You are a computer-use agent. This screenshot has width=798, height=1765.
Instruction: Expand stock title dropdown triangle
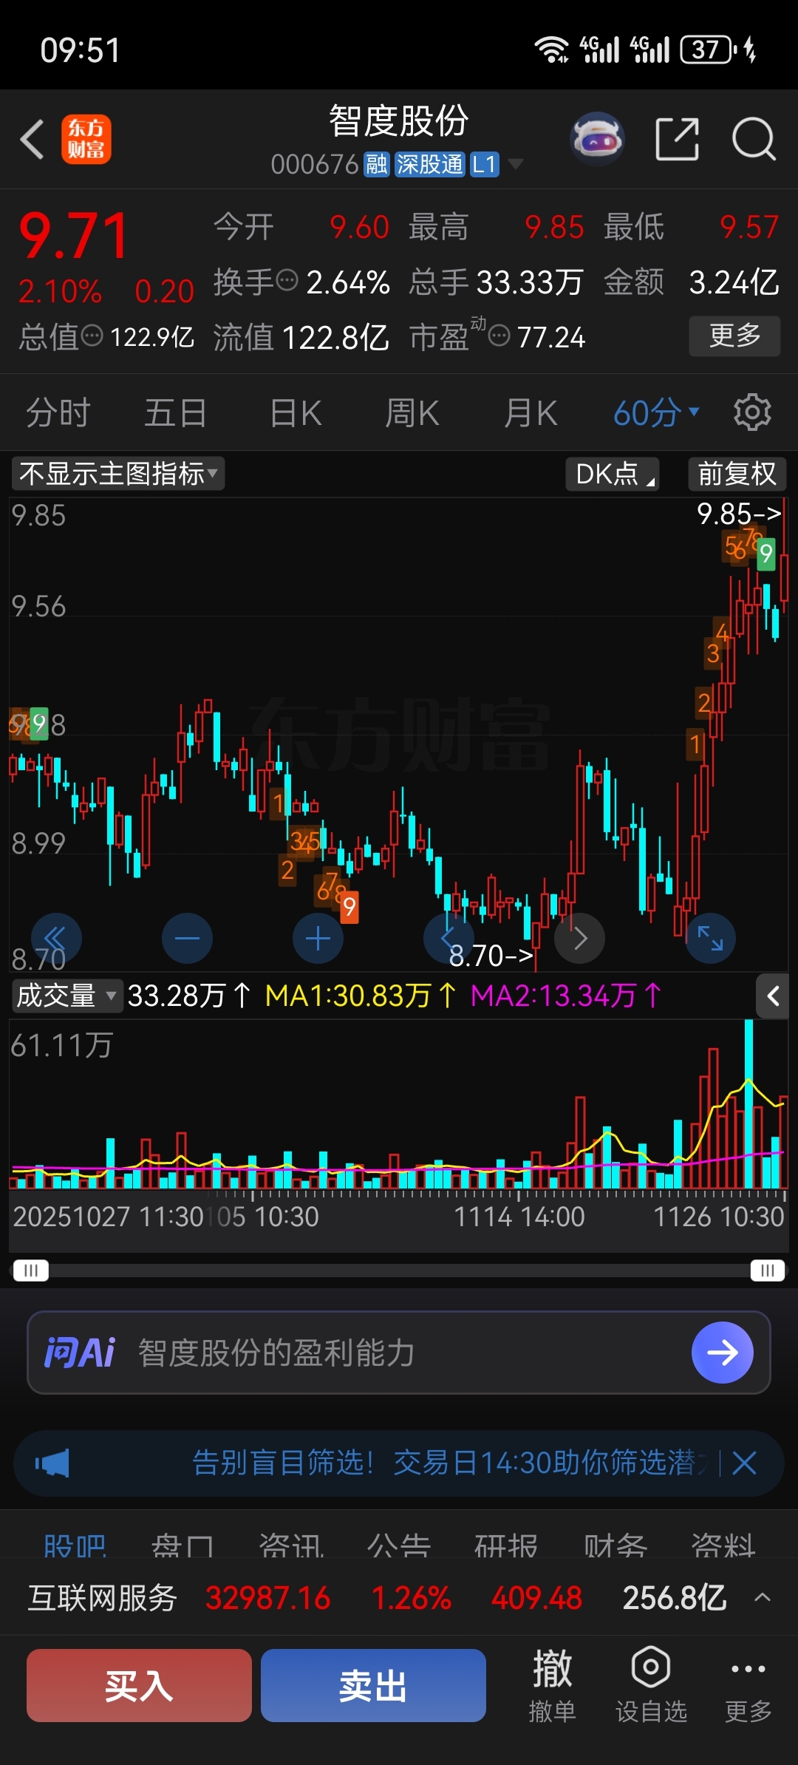point(515,164)
